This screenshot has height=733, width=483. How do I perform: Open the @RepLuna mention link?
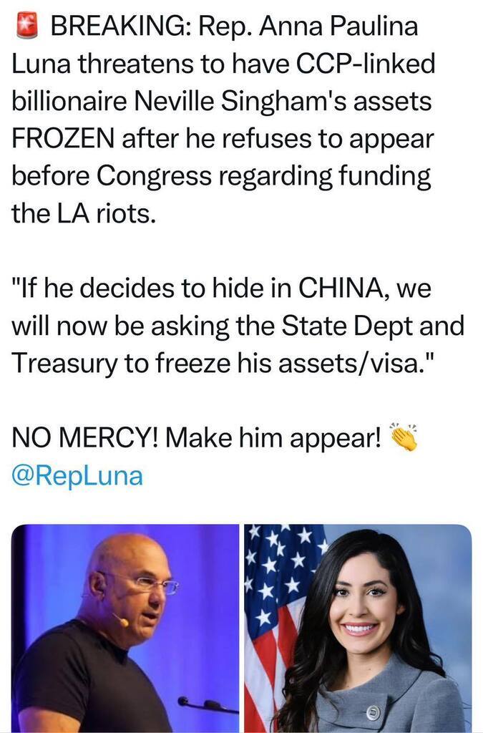pos(77,476)
